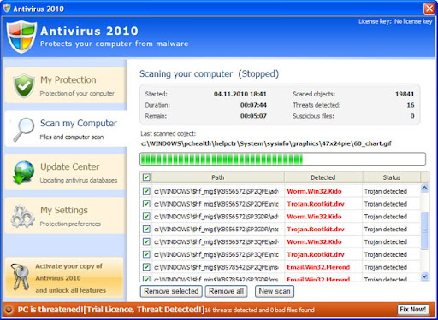
Task: Click the green scan progress bar
Action: tap(282, 159)
